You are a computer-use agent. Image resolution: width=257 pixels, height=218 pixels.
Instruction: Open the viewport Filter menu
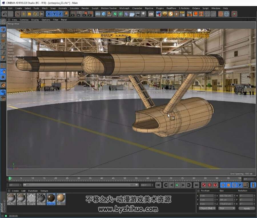point(56,20)
